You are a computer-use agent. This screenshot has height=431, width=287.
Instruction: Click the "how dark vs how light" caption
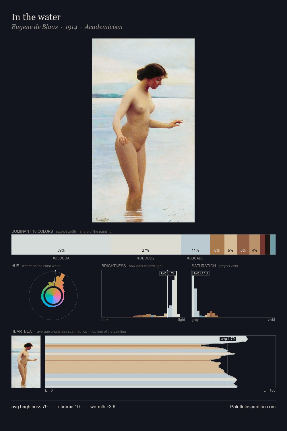pos(146,266)
